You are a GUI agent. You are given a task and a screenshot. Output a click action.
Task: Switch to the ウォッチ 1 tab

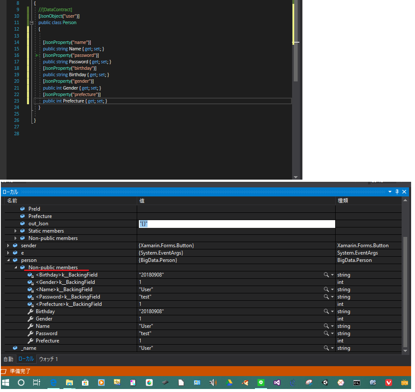pyautogui.click(x=48, y=358)
